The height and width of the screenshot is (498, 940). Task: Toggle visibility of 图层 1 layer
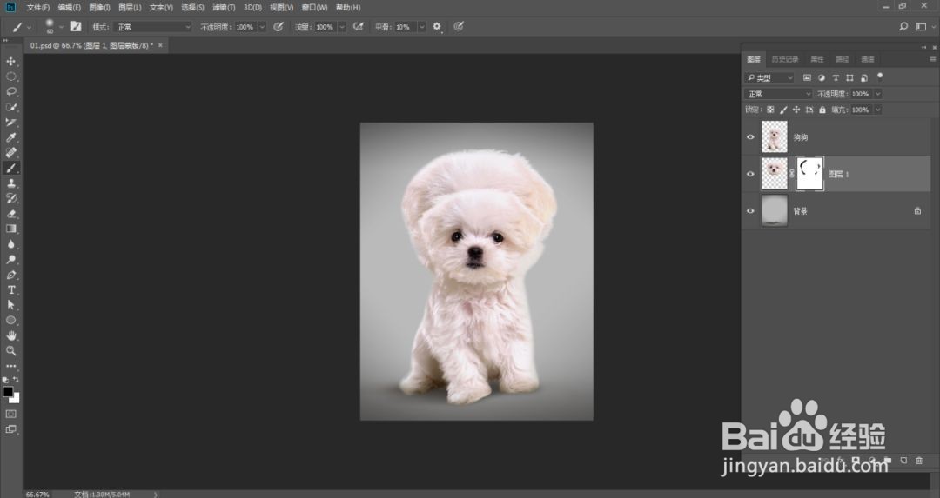pyautogui.click(x=750, y=174)
